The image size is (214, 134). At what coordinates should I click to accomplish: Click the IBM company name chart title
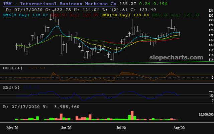60,4
